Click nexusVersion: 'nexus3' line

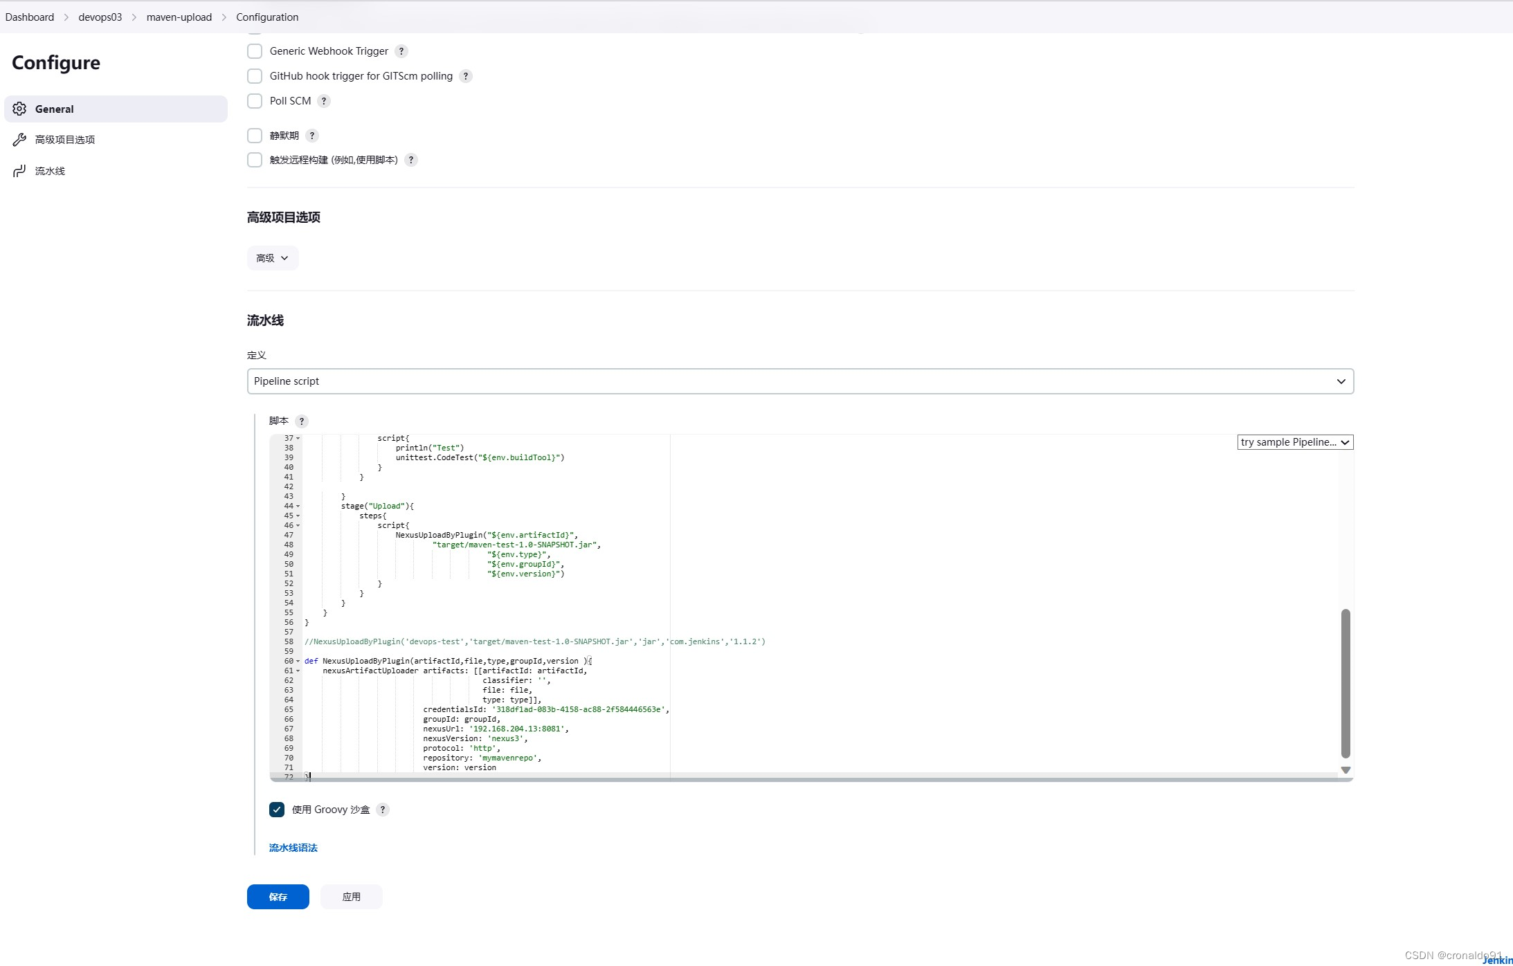(475, 738)
